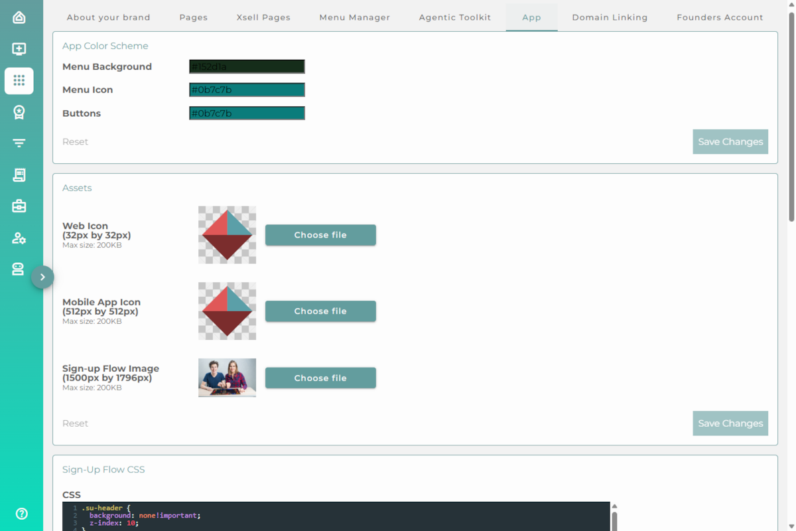Click the App Color Scheme heading
Image resolution: width=796 pixels, height=531 pixels.
105,46
